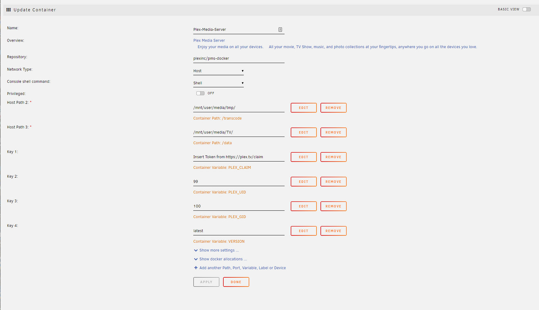This screenshot has height=310, width=539.
Task: Click Container Path: /transcode label
Action: (218, 118)
